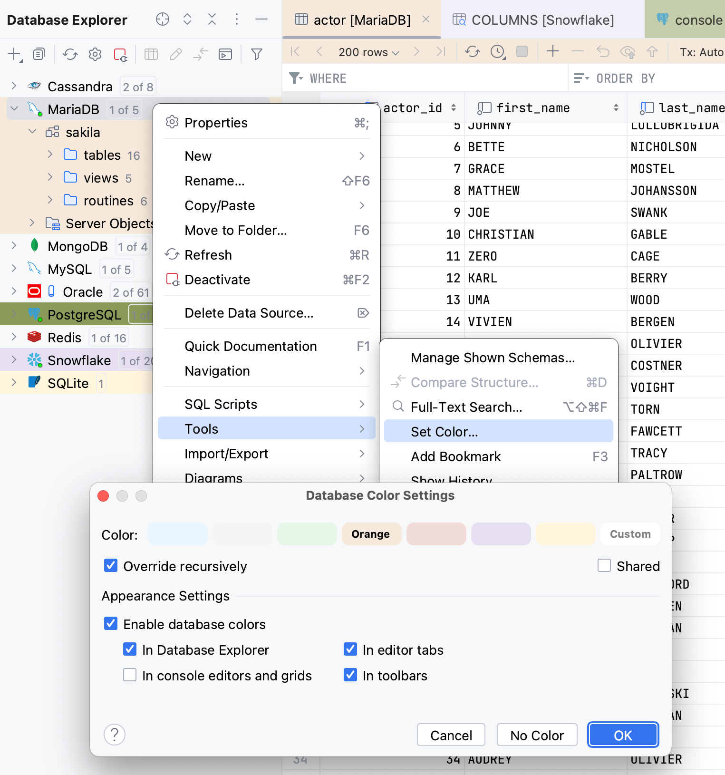Open query console icon in explorer toolbar
This screenshot has height=775, width=725.
pyautogui.click(x=225, y=54)
